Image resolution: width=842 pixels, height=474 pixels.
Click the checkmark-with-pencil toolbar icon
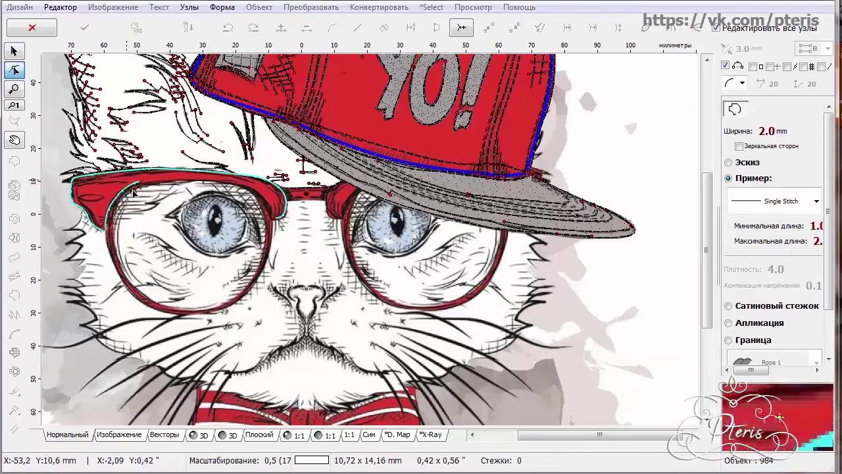click(540, 28)
